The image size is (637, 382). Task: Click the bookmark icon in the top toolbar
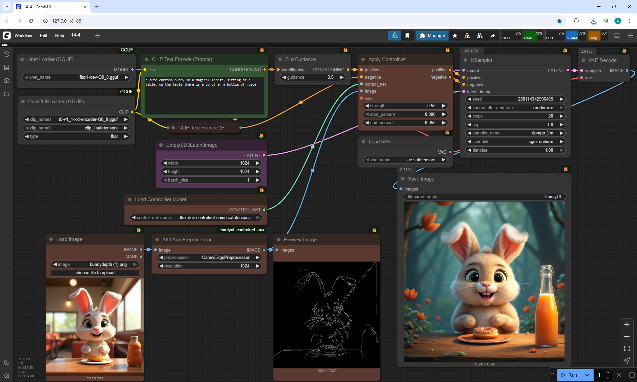[x=407, y=36]
